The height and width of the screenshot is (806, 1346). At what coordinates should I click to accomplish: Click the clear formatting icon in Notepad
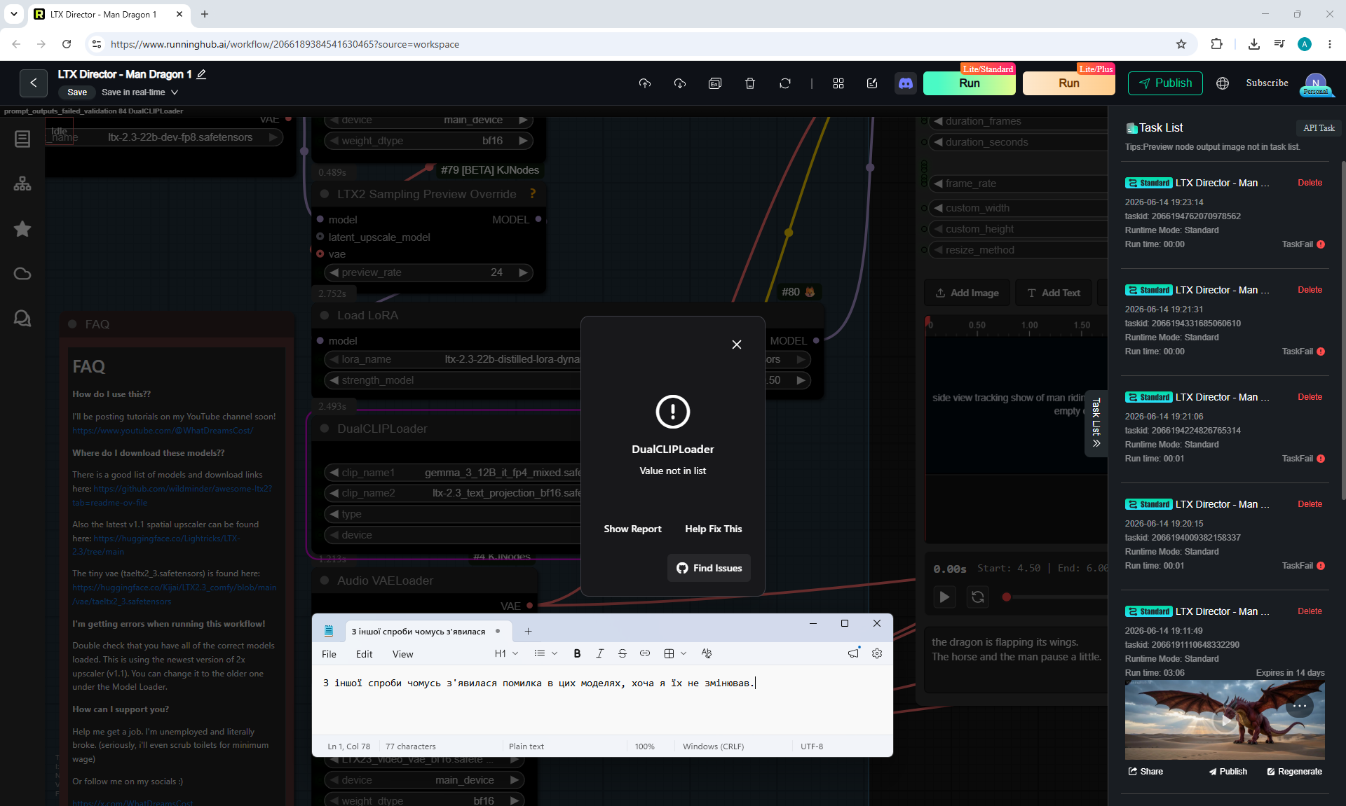click(x=707, y=653)
